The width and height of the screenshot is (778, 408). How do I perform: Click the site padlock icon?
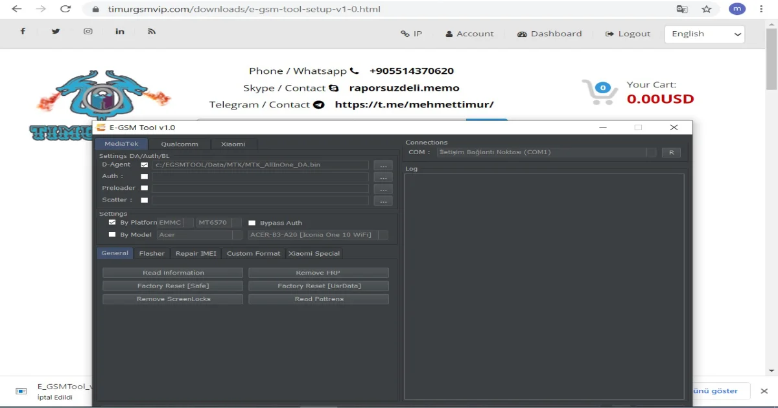[x=95, y=10]
